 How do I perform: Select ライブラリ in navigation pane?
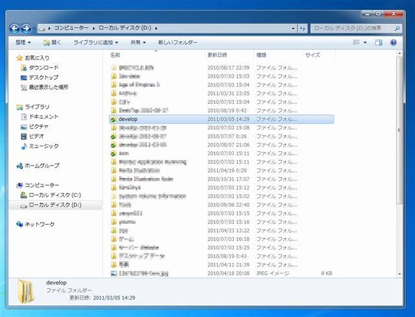37,107
